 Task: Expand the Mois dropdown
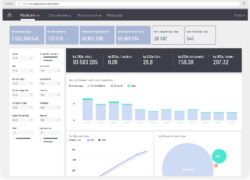(22, 71)
